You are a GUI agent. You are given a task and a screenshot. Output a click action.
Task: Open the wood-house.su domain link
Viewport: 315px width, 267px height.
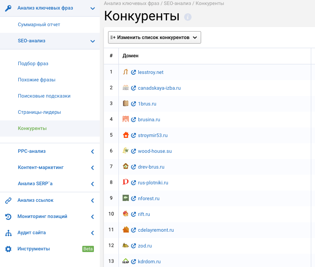coord(155,151)
